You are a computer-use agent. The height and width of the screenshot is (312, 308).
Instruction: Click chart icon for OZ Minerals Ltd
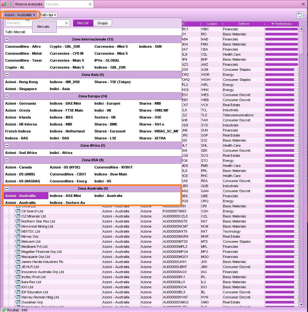click(18, 216)
